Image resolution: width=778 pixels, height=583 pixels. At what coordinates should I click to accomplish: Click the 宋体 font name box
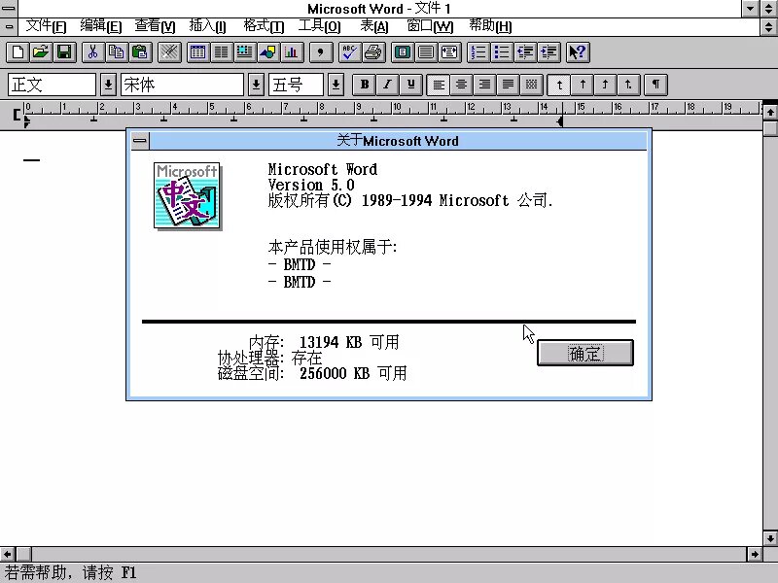click(x=182, y=85)
